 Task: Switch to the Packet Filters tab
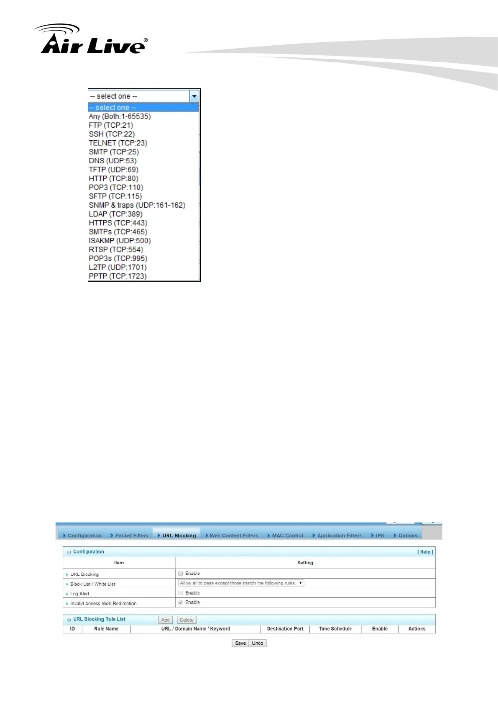131,535
